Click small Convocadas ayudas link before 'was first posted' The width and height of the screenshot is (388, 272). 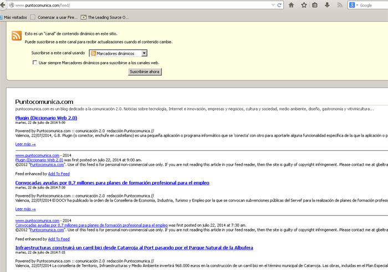coord(91,225)
